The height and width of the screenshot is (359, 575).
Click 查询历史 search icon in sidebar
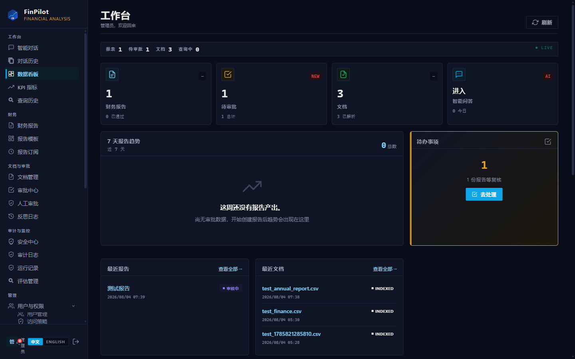point(11,100)
